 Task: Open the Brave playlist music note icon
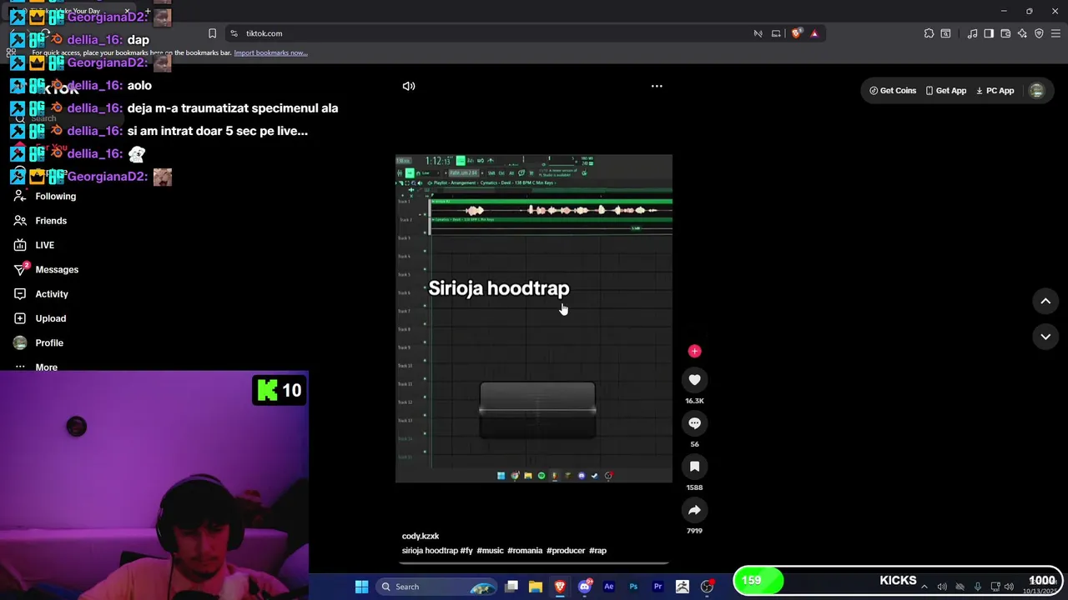click(x=972, y=33)
